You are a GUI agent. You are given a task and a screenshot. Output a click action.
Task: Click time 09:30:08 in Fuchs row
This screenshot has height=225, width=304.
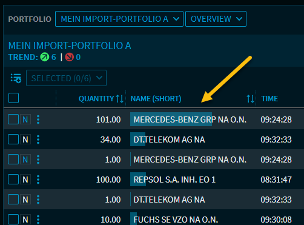tap(276, 220)
